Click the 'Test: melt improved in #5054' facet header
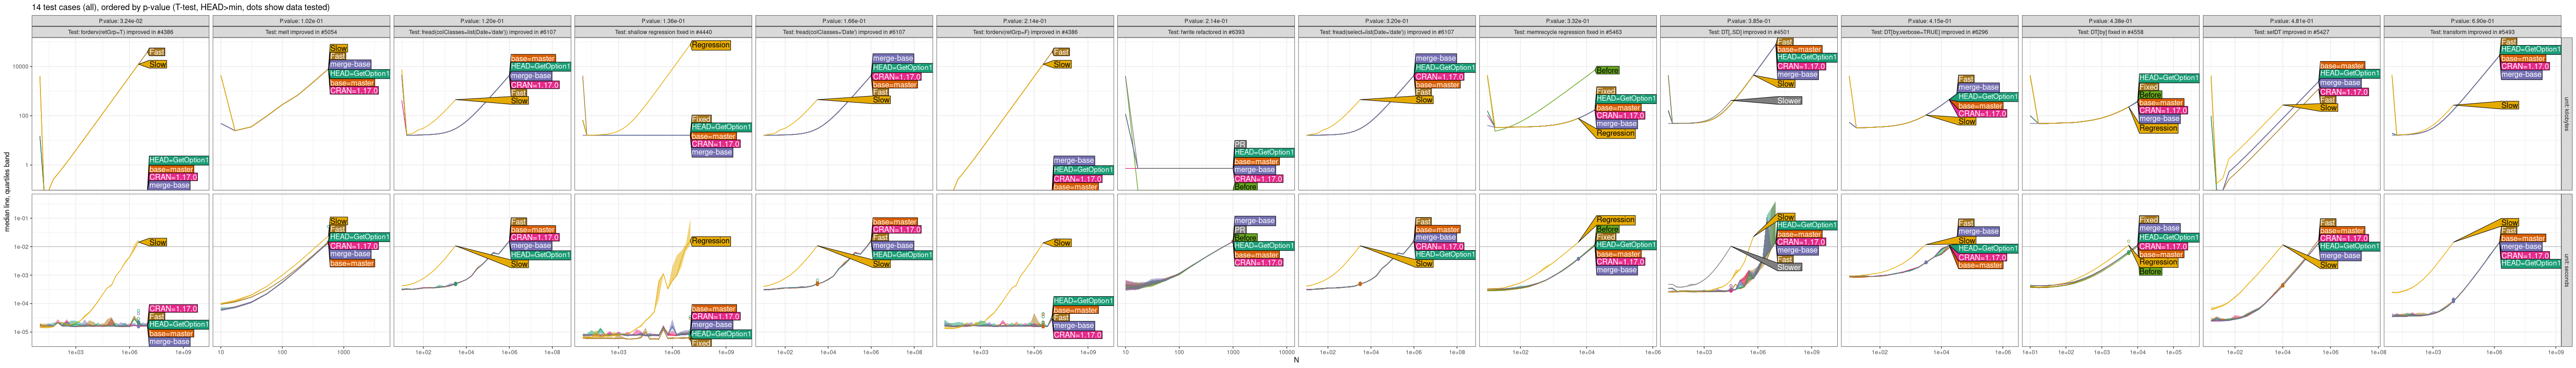 pos(301,32)
